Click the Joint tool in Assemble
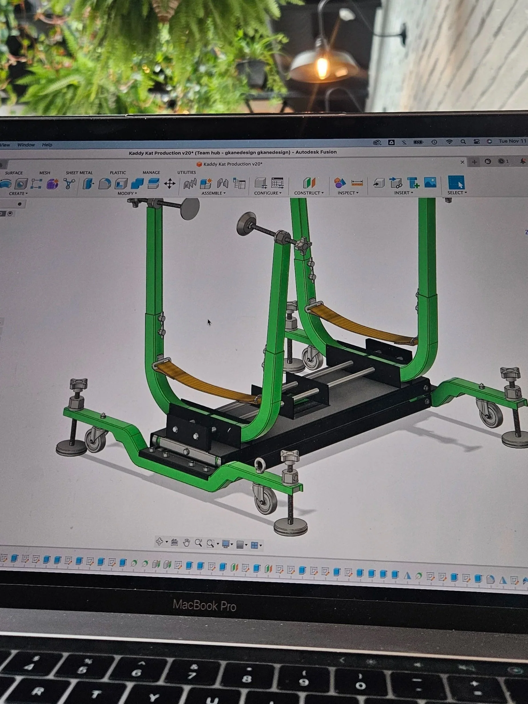Screen dimensions: 528x704 tap(190, 184)
